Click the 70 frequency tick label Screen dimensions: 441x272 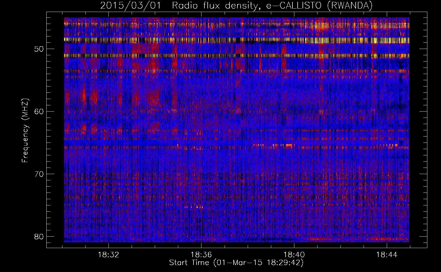(x=39, y=174)
